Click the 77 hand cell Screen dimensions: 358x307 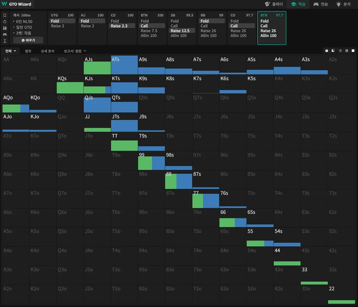tap(206, 199)
